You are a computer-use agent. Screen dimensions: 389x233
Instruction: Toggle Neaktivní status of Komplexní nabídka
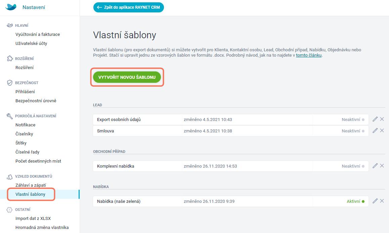coord(353,166)
